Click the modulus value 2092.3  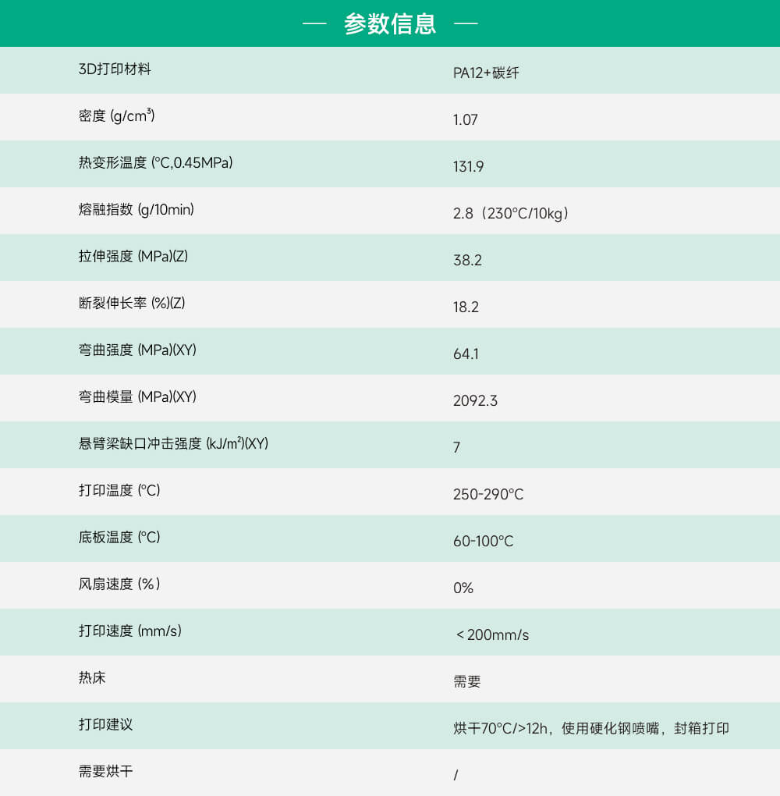(475, 400)
